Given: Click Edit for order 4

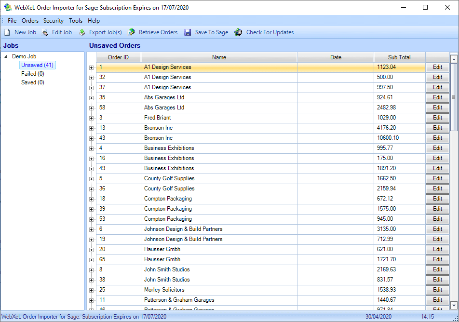Looking at the screenshot, I should [x=437, y=148].
